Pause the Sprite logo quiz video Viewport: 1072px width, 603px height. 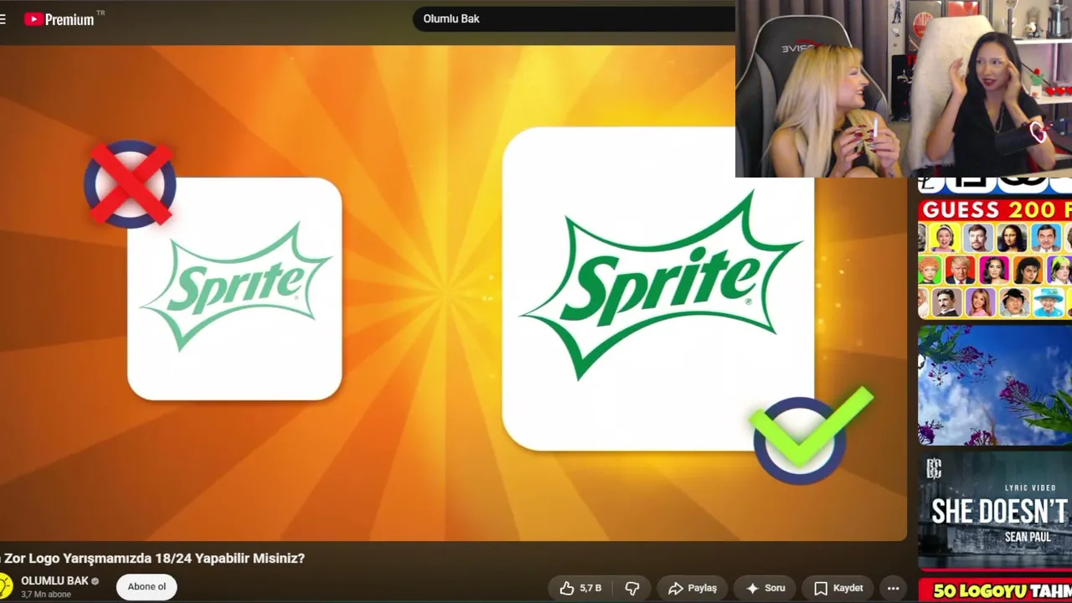(452, 293)
